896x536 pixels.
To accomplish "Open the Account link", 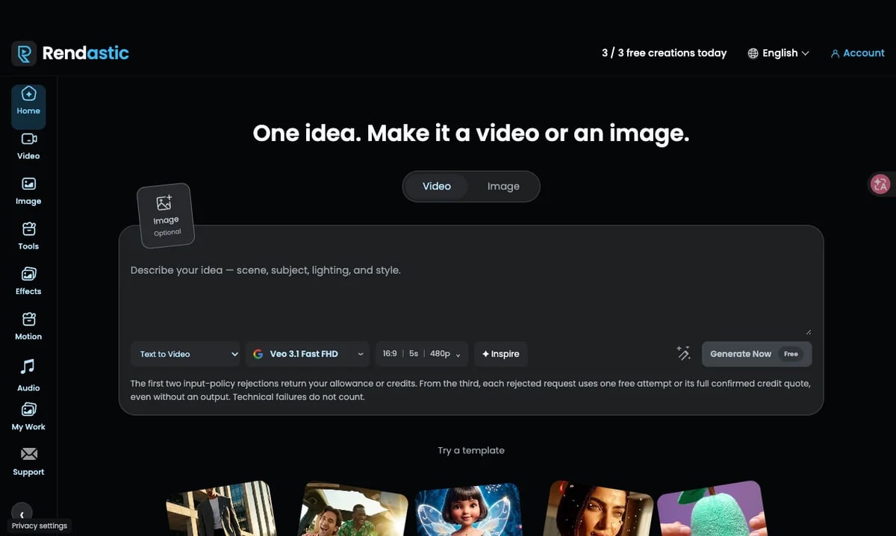I will [x=857, y=53].
